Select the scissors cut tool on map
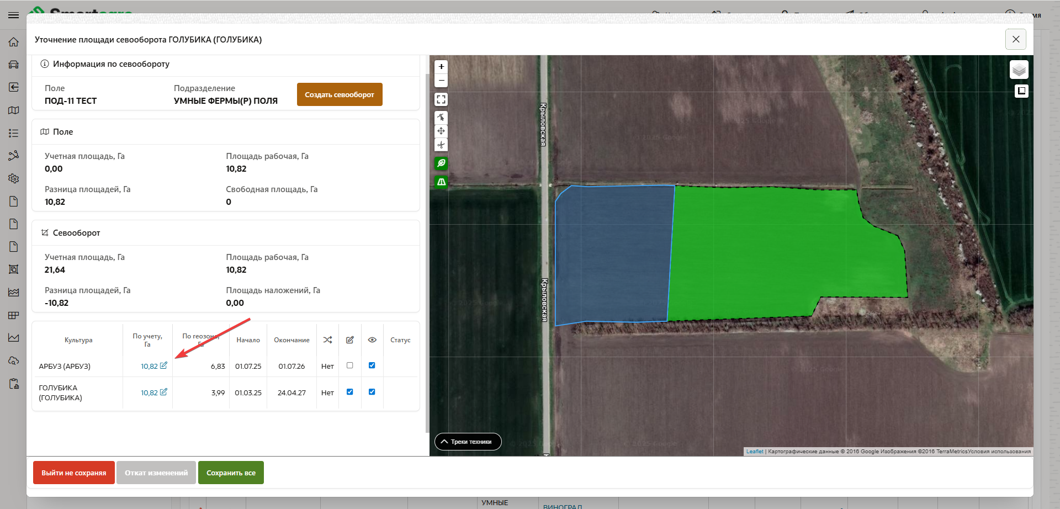The height and width of the screenshot is (509, 1060). [x=441, y=145]
